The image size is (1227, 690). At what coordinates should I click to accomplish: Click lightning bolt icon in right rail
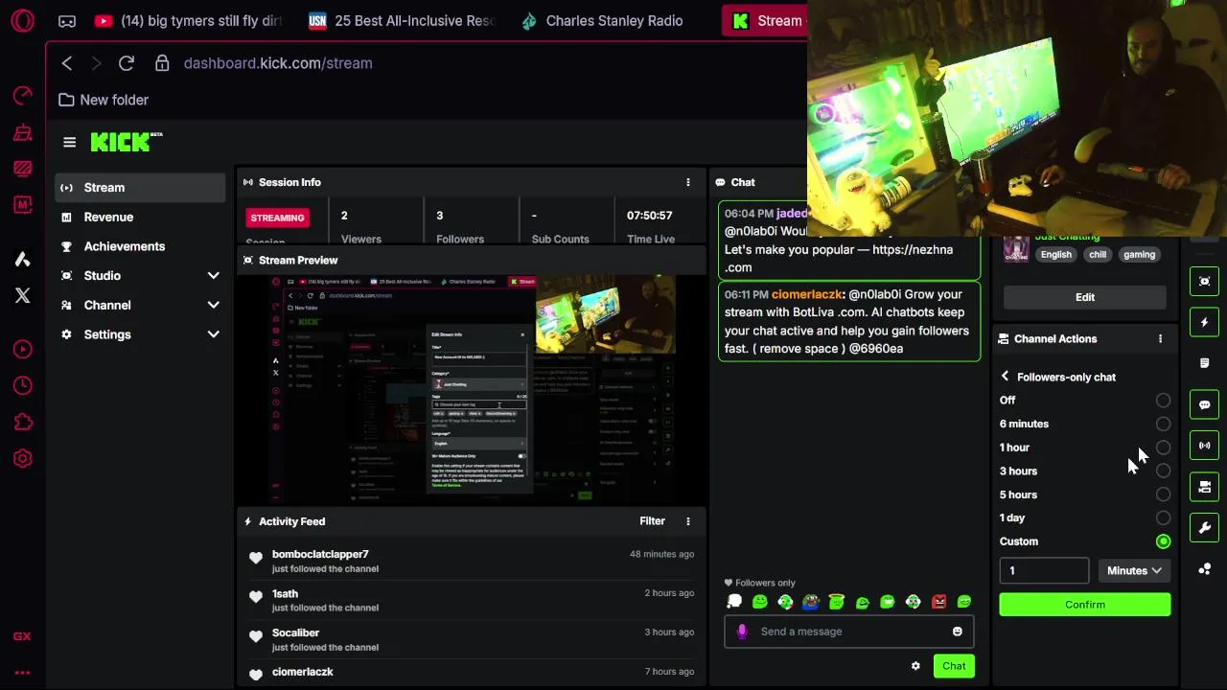pyautogui.click(x=1205, y=322)
